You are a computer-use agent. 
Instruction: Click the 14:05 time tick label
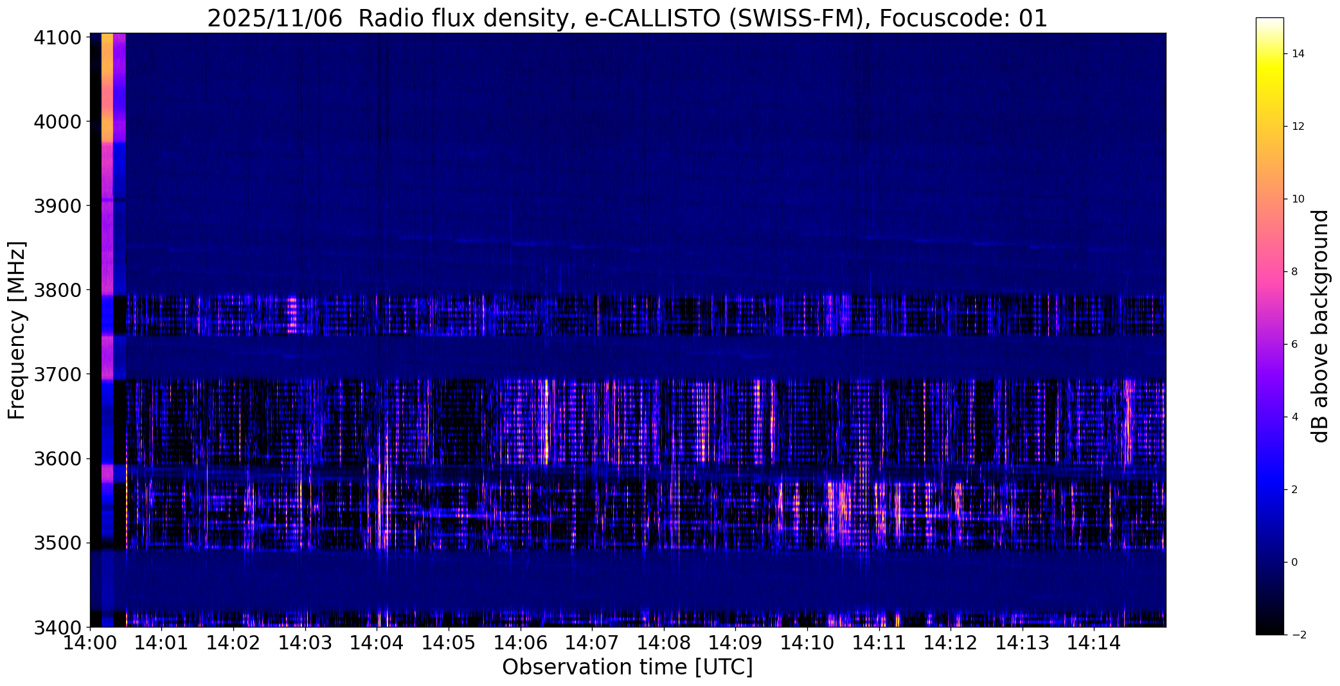pos(449,643)
